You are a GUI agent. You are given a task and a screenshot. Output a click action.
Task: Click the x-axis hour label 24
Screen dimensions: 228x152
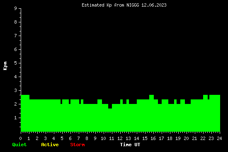[219, 138]
